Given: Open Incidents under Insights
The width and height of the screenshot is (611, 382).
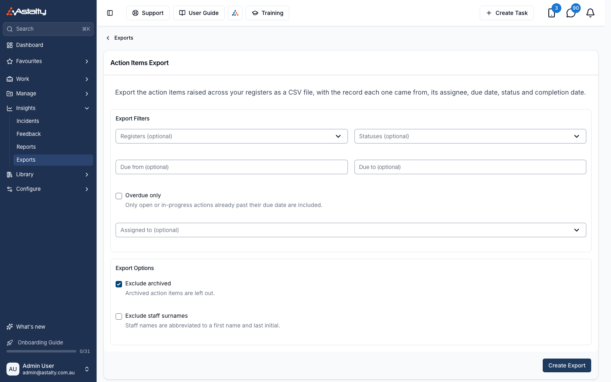Looking at the screenshot, I should pyautogui.click(x=53, y=121).
